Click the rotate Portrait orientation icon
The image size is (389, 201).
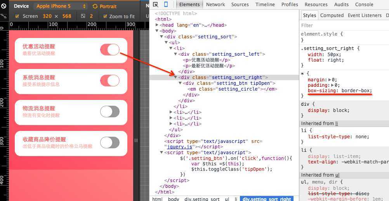tap(95, 6)
